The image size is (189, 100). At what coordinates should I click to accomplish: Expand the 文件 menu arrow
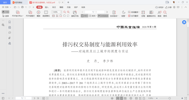11,7
